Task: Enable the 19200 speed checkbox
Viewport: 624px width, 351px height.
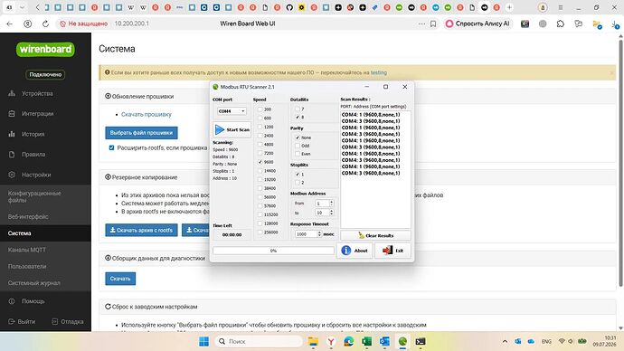Action: tap(260, 179)
